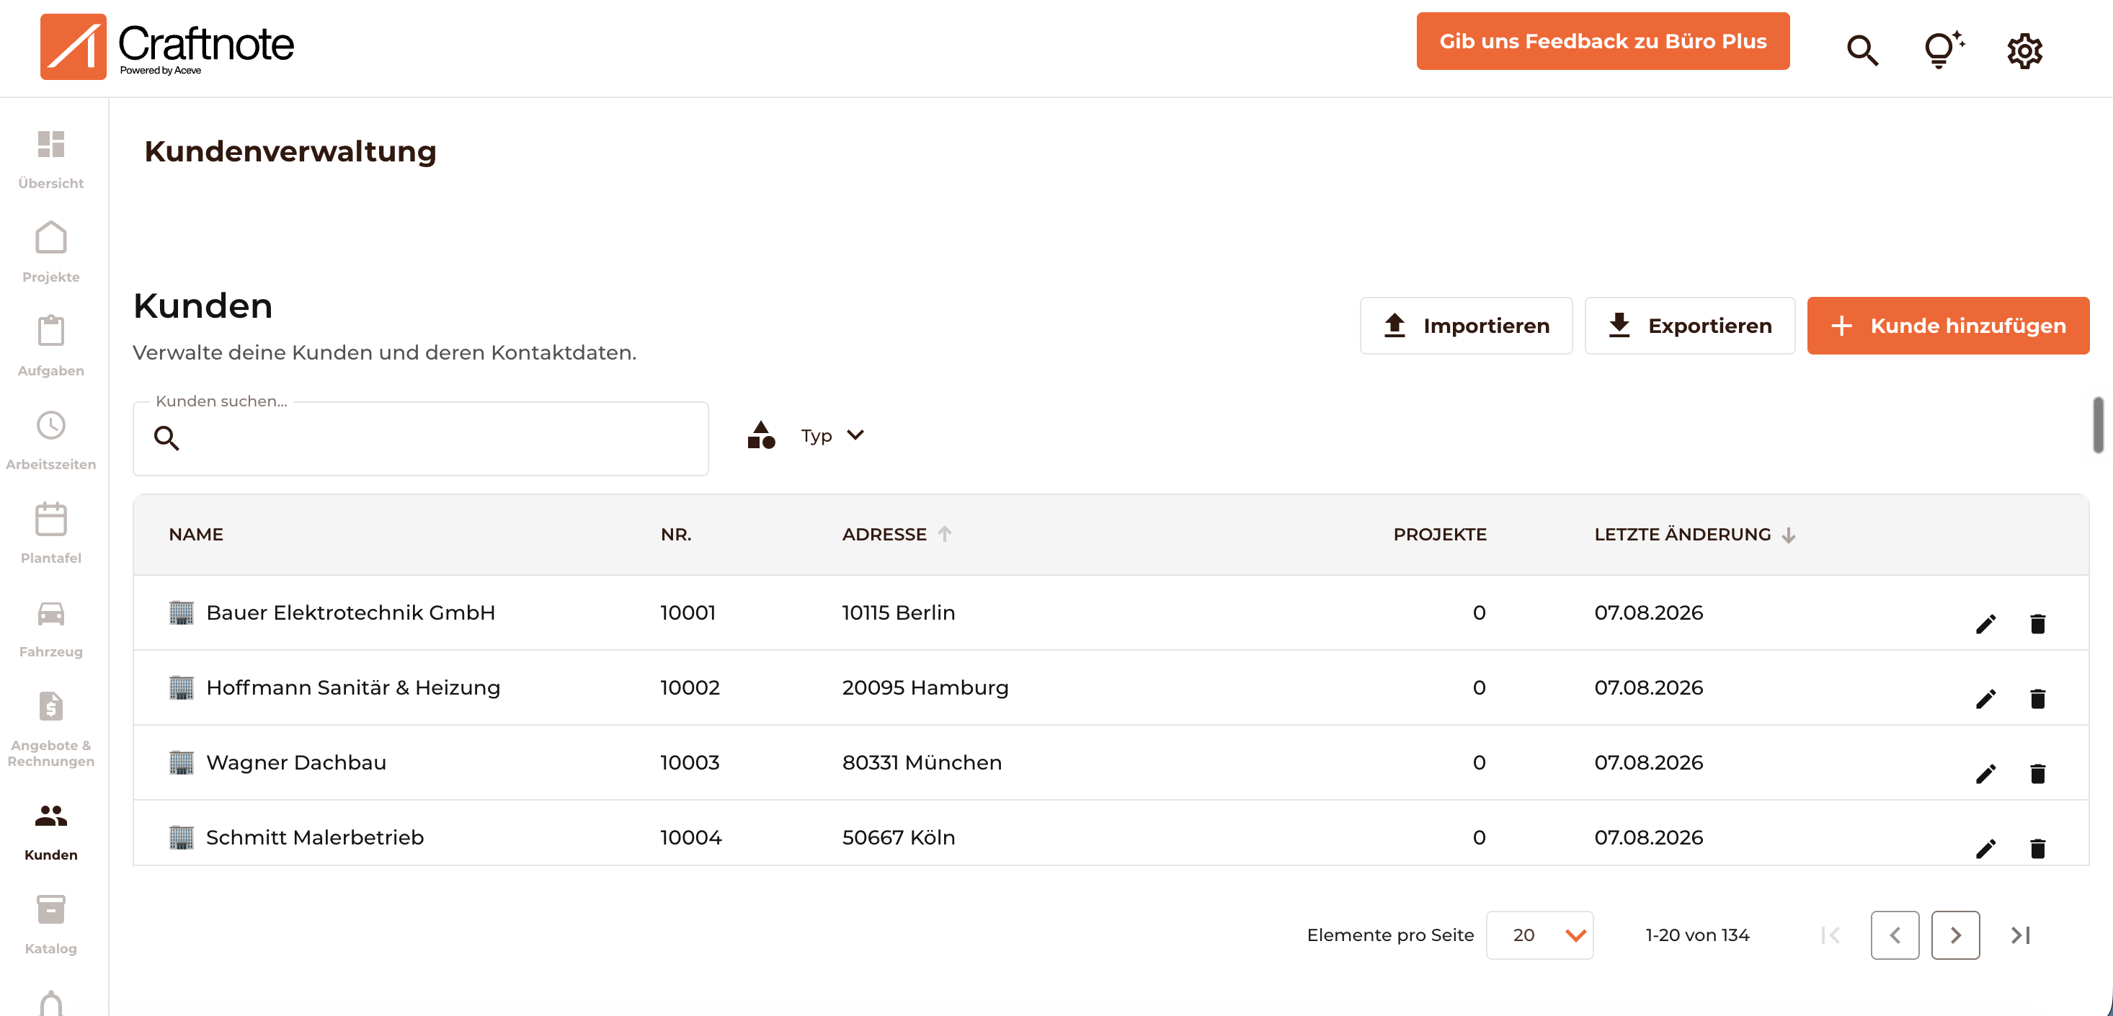Click the building icon beside Wagner Dachbau

(182, 762)
